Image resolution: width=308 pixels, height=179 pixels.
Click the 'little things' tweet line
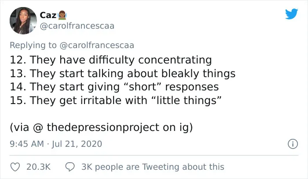(116, 101)
